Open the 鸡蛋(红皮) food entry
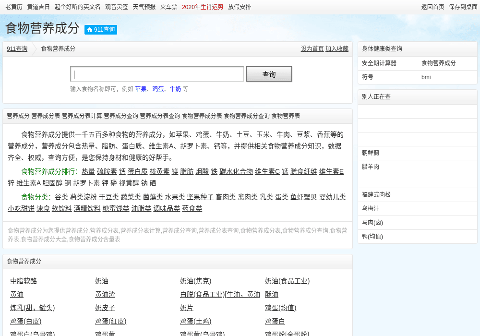480x336 pixels. click(110, 321)
